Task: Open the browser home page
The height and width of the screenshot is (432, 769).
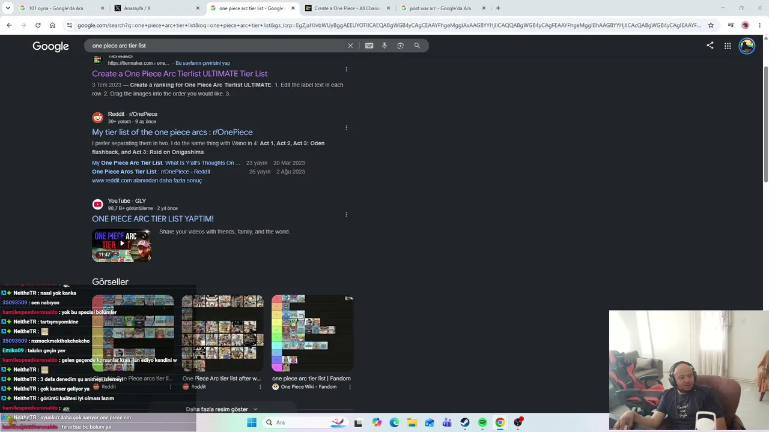Action: click(52, 25)
